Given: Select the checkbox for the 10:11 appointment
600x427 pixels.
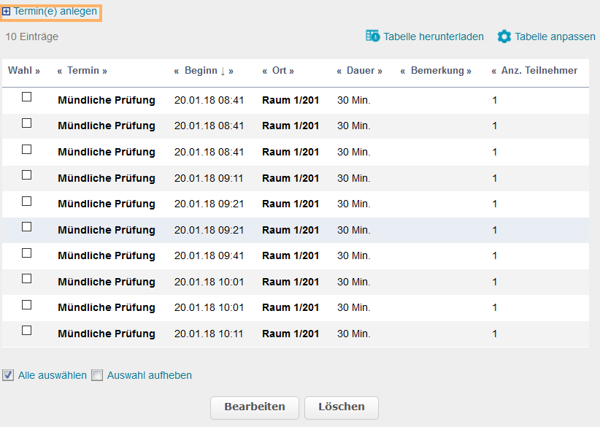Looking at the screenshot, I should click(x=27, y=331).
